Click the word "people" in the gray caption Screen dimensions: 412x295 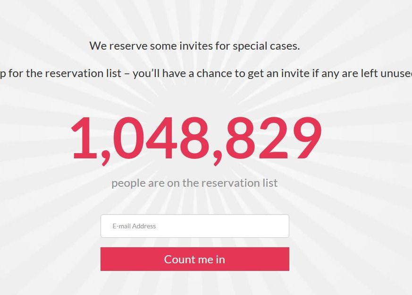(x=128, y=183)
